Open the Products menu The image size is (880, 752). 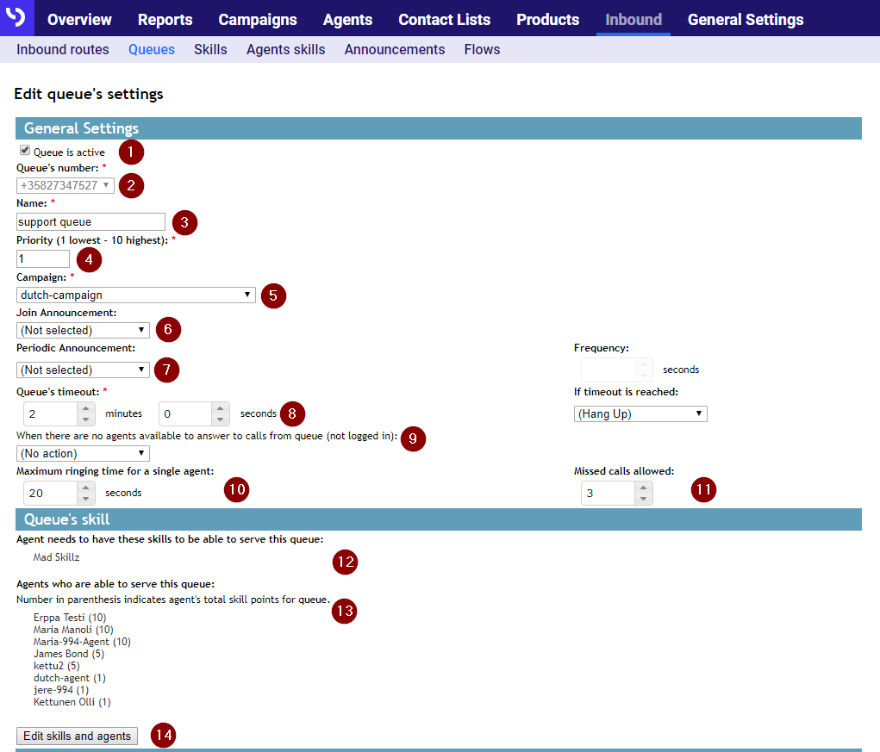(548, 20)
